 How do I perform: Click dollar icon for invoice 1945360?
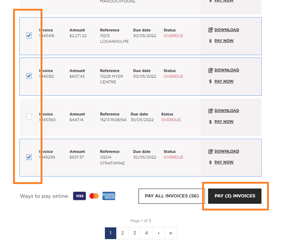pyautogui.click(x=210, y=122)
